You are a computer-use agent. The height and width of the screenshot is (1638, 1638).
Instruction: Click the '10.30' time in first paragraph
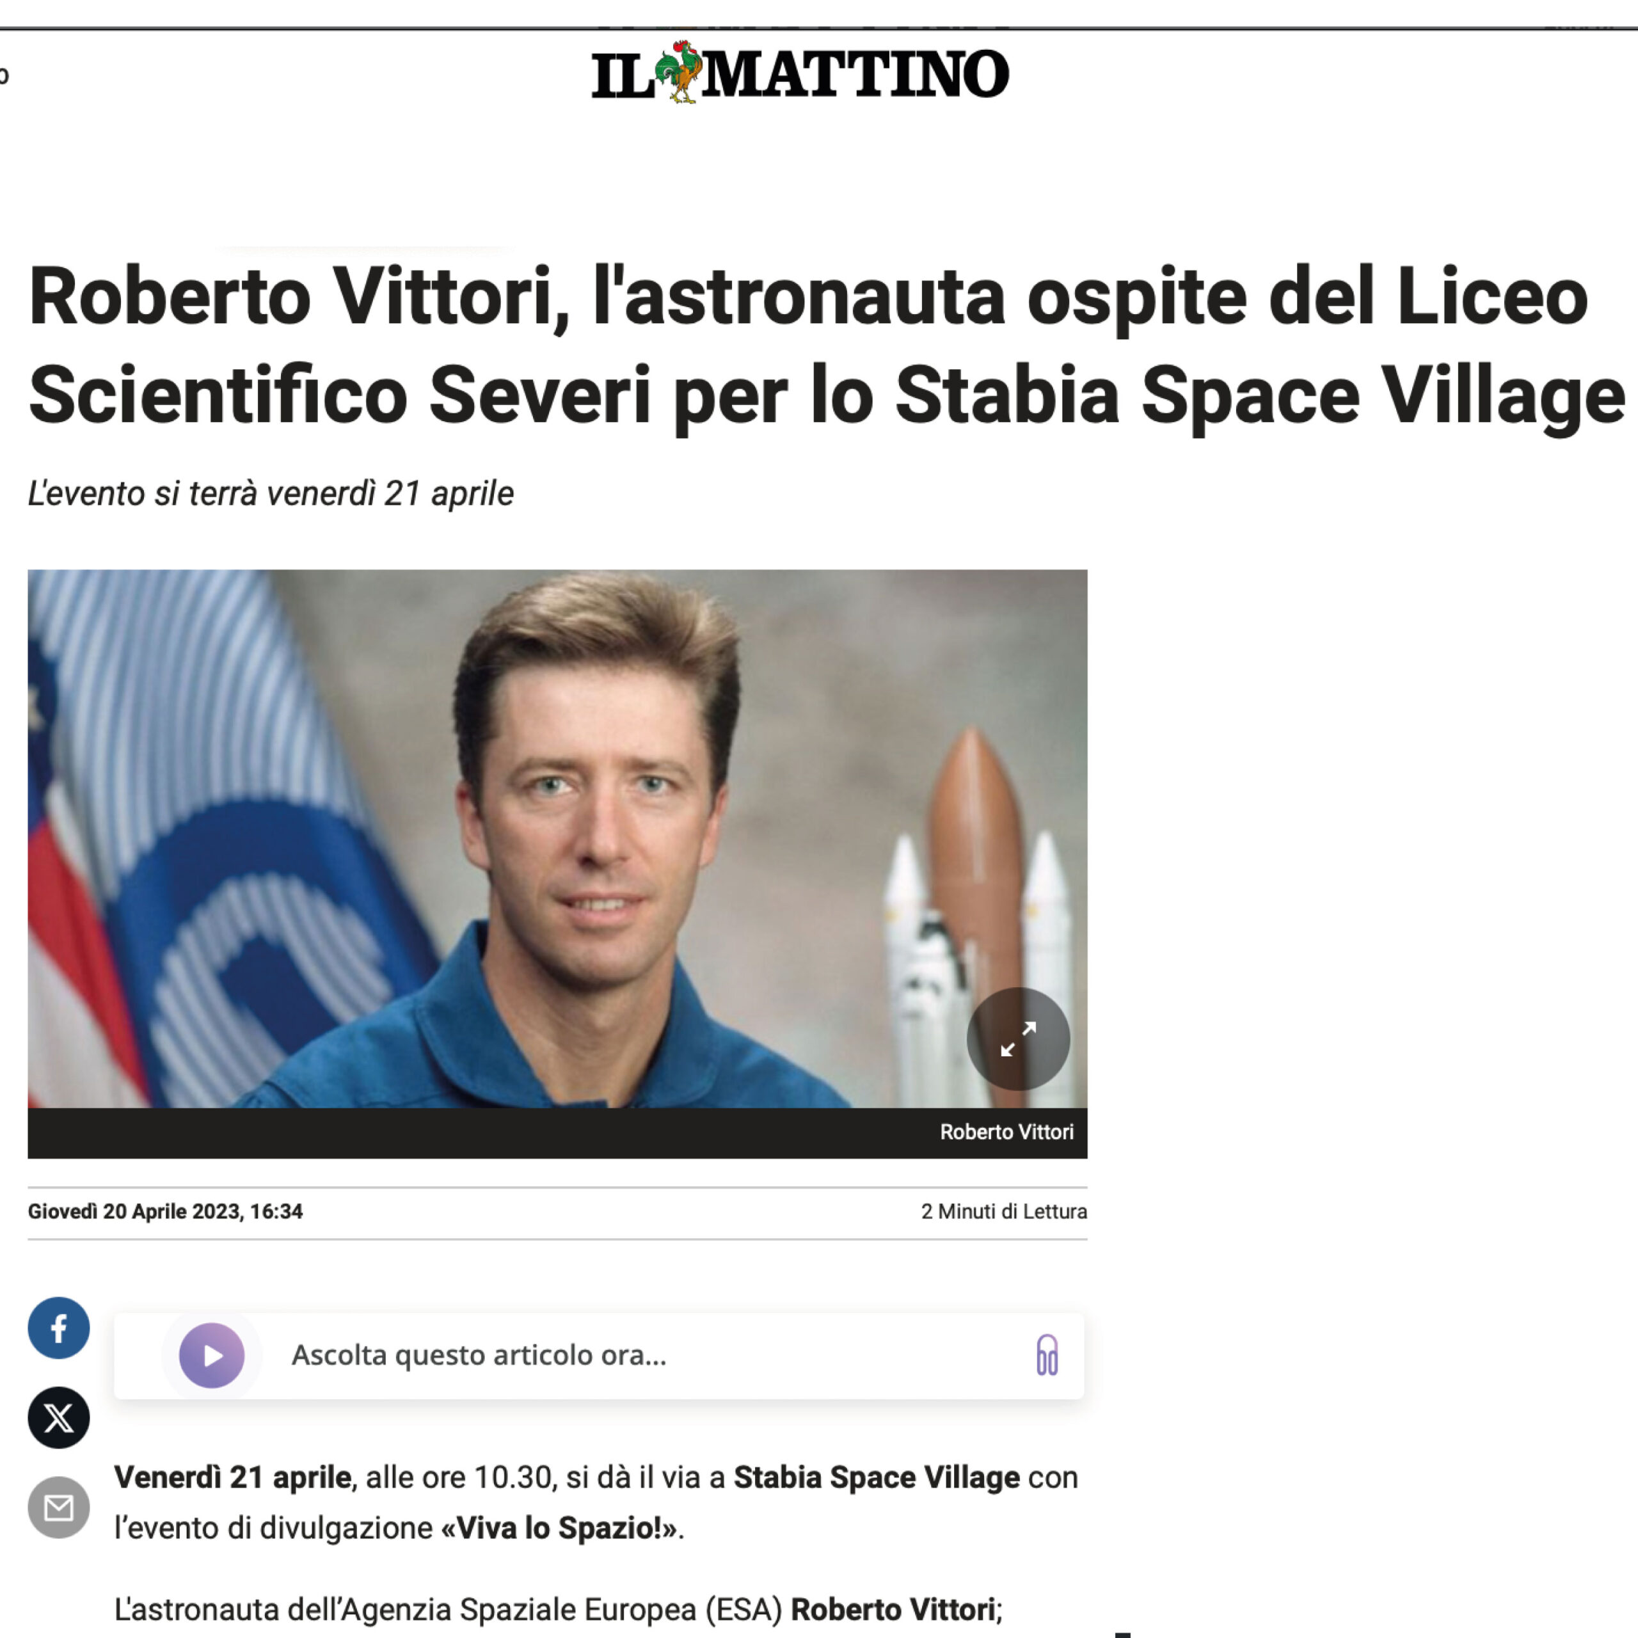(x=513, y=1477)
